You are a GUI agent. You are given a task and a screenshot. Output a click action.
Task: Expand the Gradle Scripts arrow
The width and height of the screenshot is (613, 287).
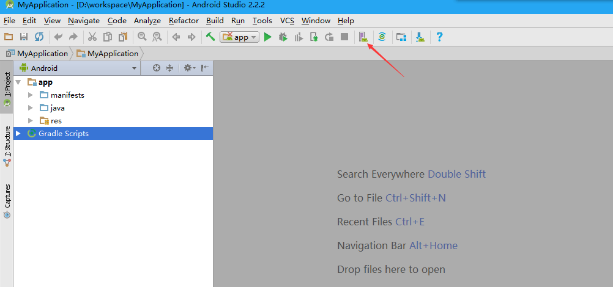[18, 134]
